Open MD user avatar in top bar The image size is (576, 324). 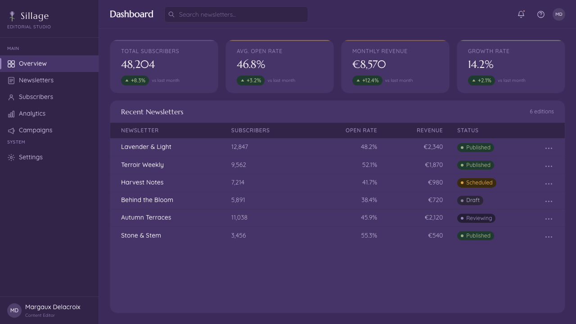click(559, 14)
